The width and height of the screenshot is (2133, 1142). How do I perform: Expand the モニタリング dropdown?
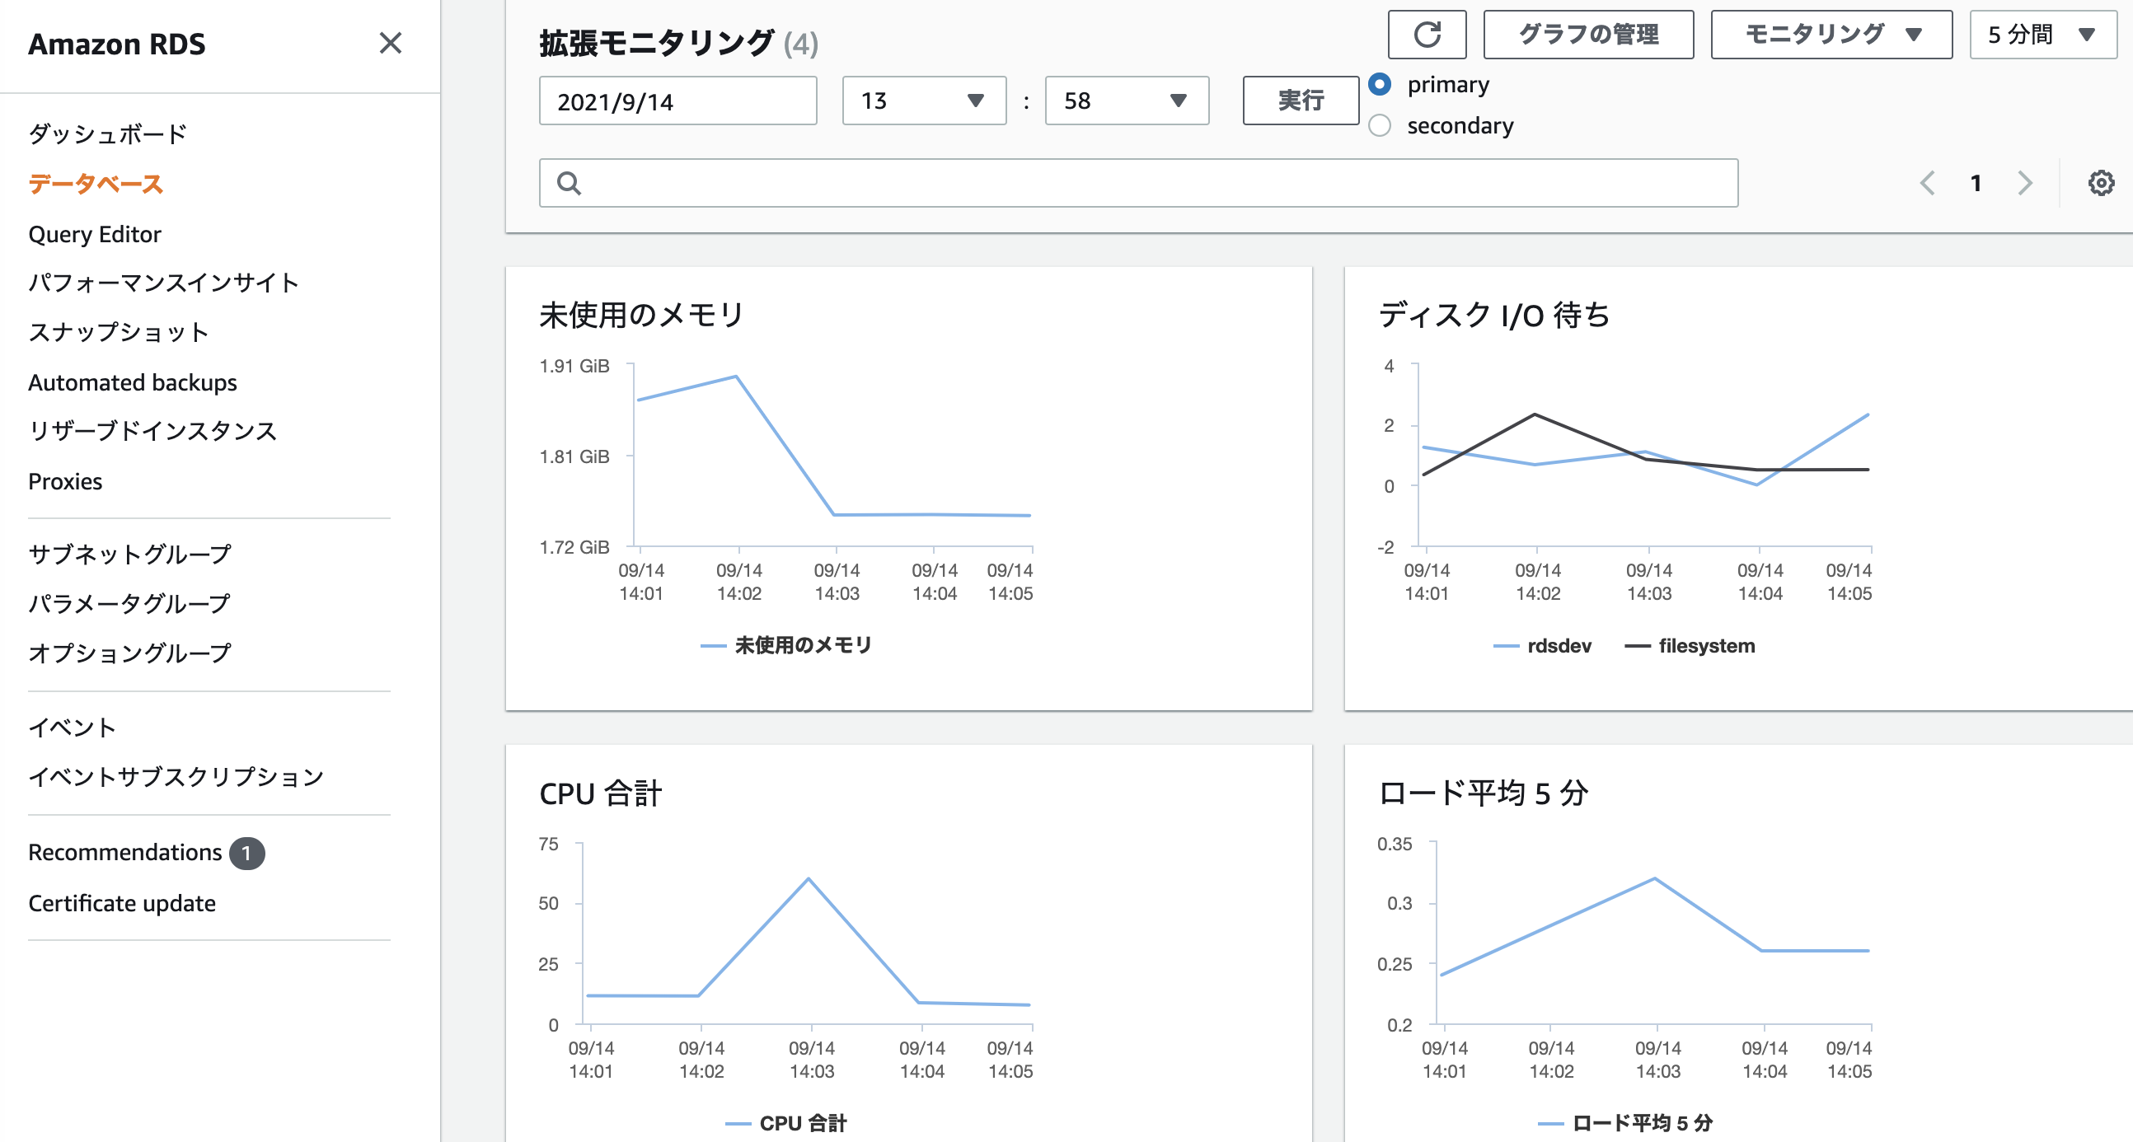[x=1831, y=35]
